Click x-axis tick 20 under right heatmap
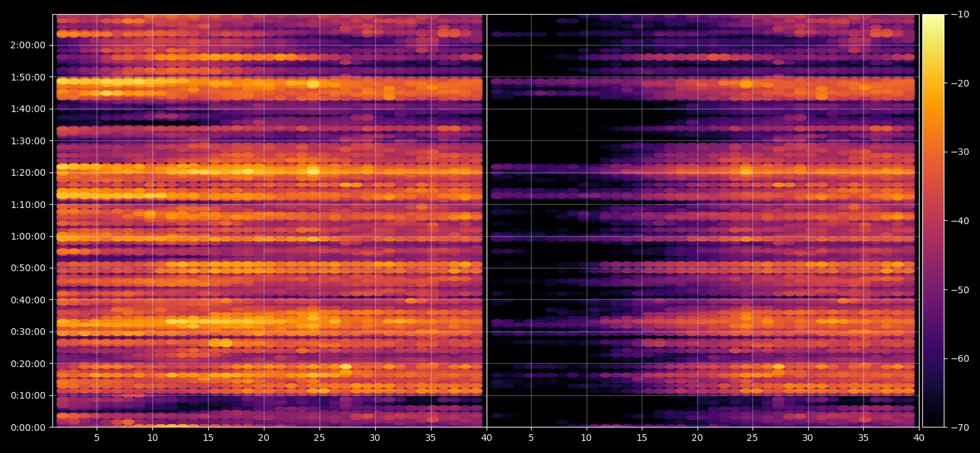This screenshot has height=453, width=980. (x=697, y=438)
